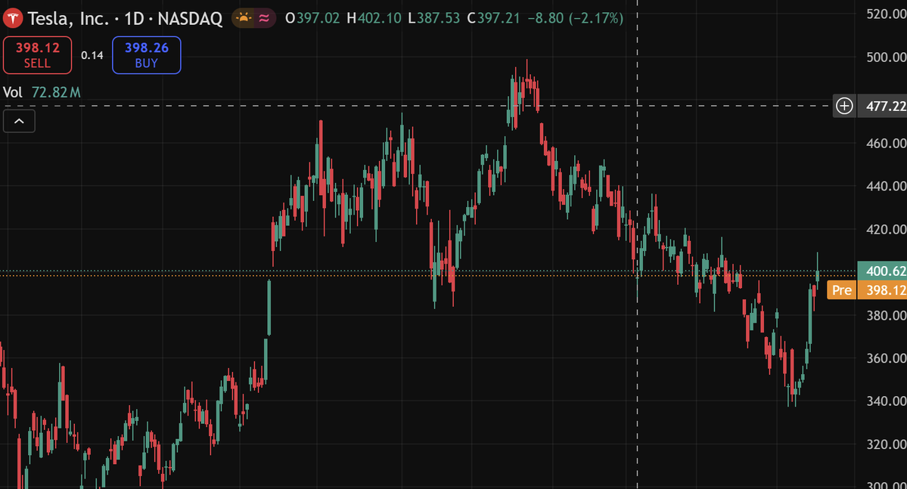Viewport: 907px width, 489px height.
Task: Click the plus icon on the 477.22 line
Action: pyautogui.click(x=843, y=106)
